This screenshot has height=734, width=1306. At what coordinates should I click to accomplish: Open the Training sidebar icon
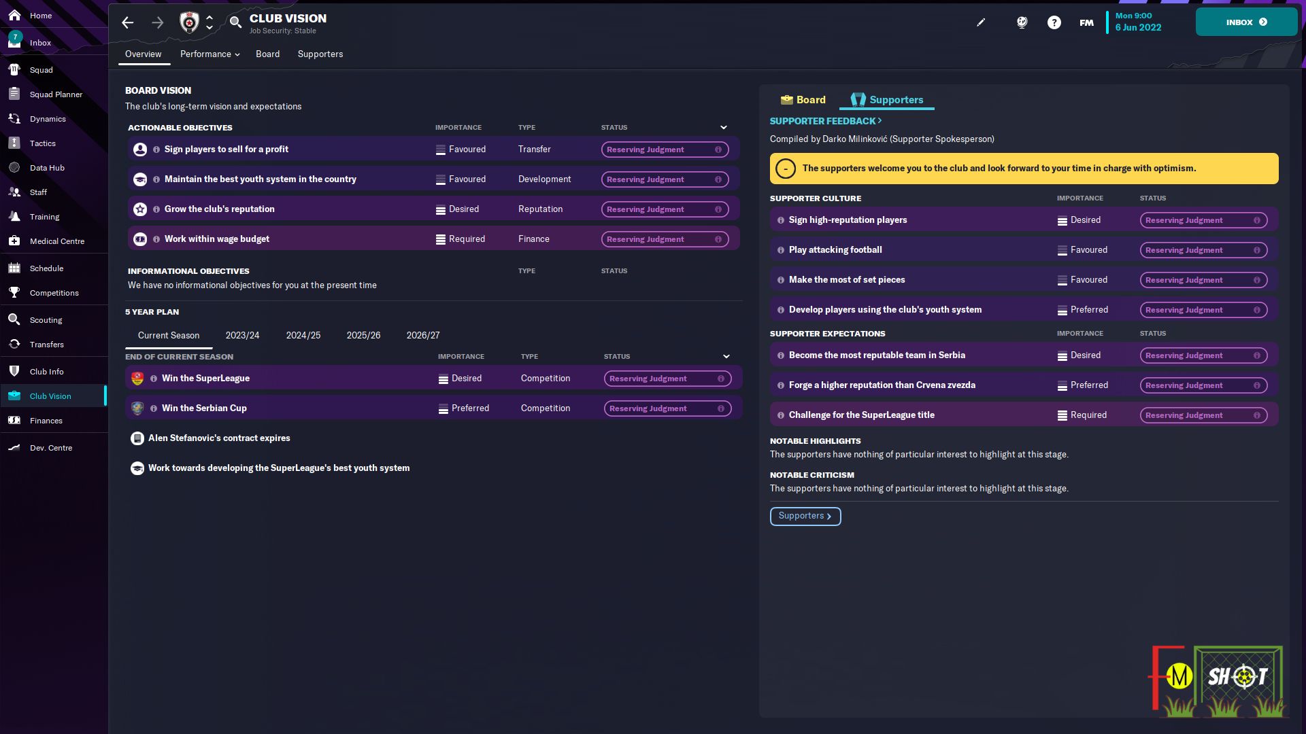point(14,217)
